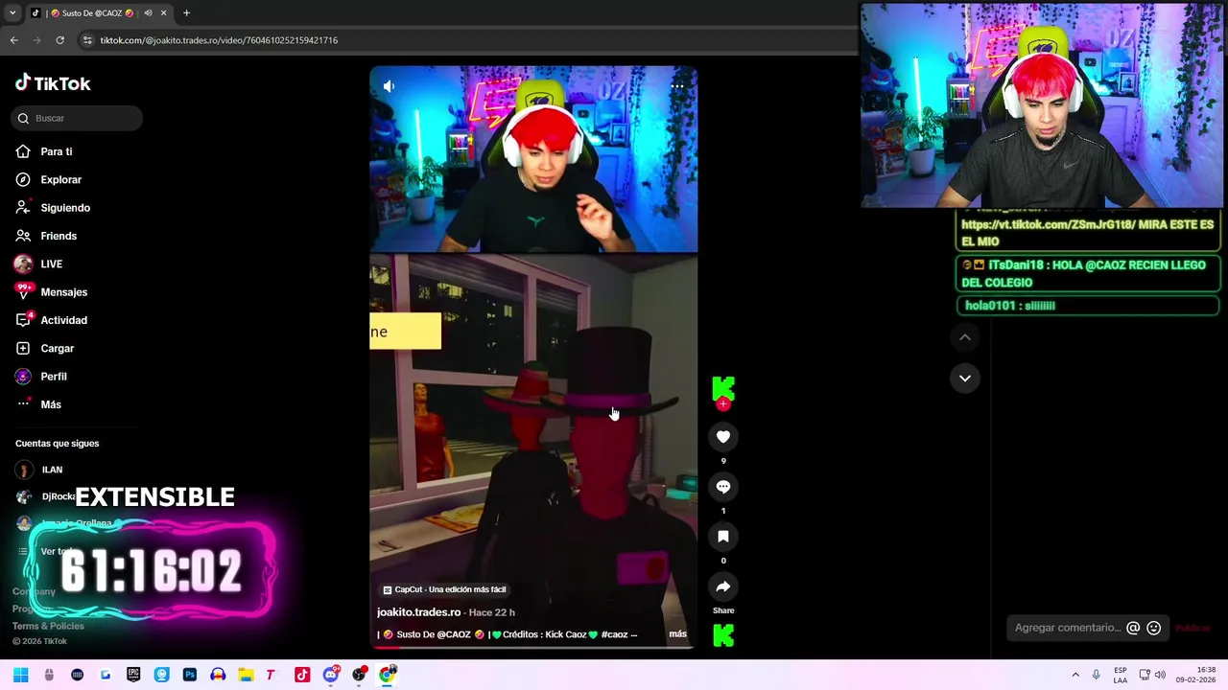Select the Susto De @CAOZ tab
Image resolution: width=1228 pixels, height=690 pixels.
tap(100, 13)
